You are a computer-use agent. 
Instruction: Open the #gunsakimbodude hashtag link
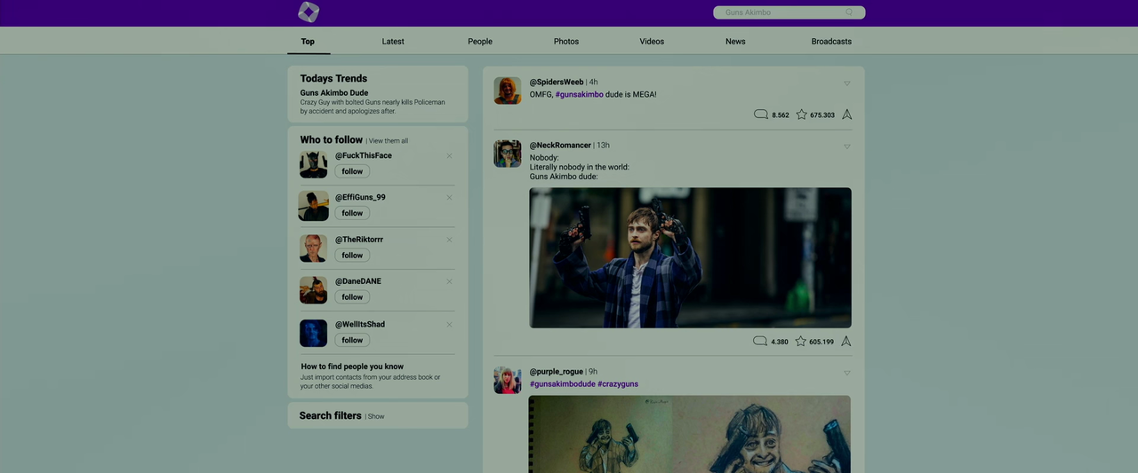coord(563,384)
